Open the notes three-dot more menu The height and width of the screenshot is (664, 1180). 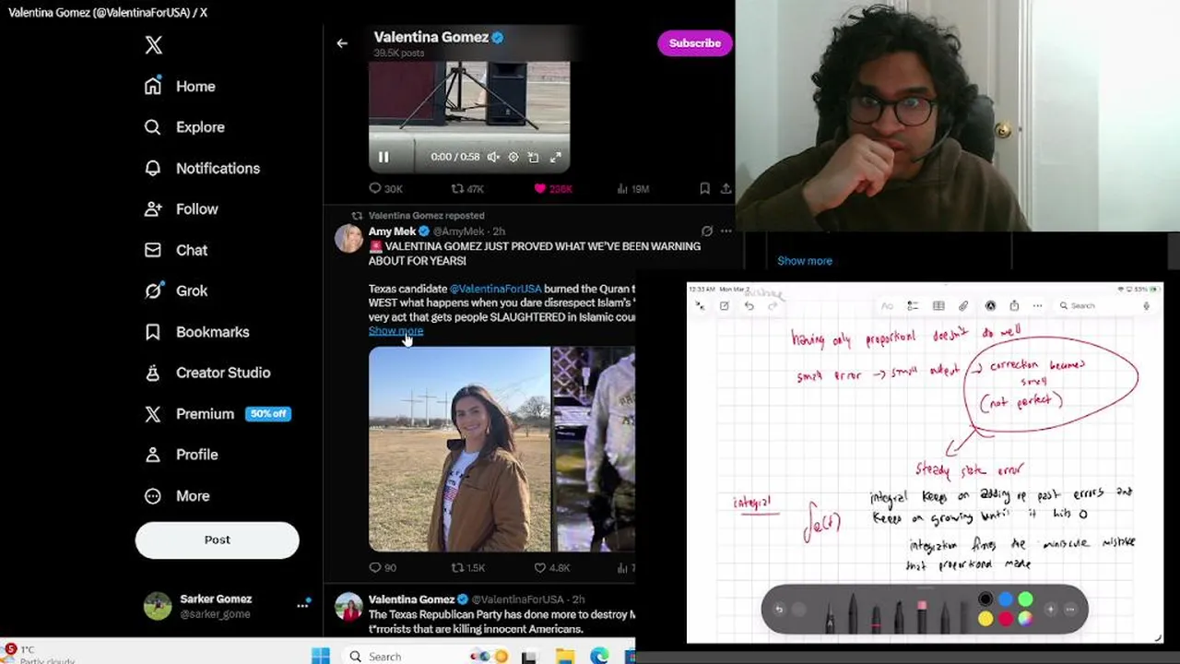[x=1038, y=306]
